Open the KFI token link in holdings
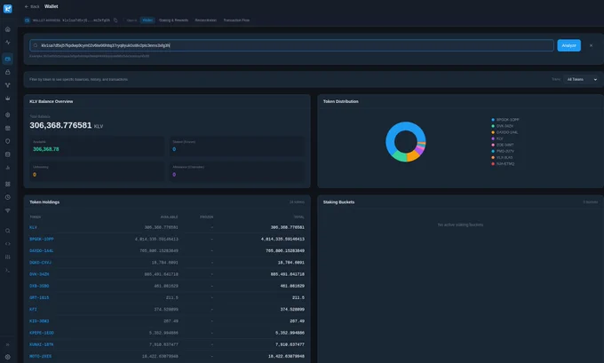 [33, 309]
